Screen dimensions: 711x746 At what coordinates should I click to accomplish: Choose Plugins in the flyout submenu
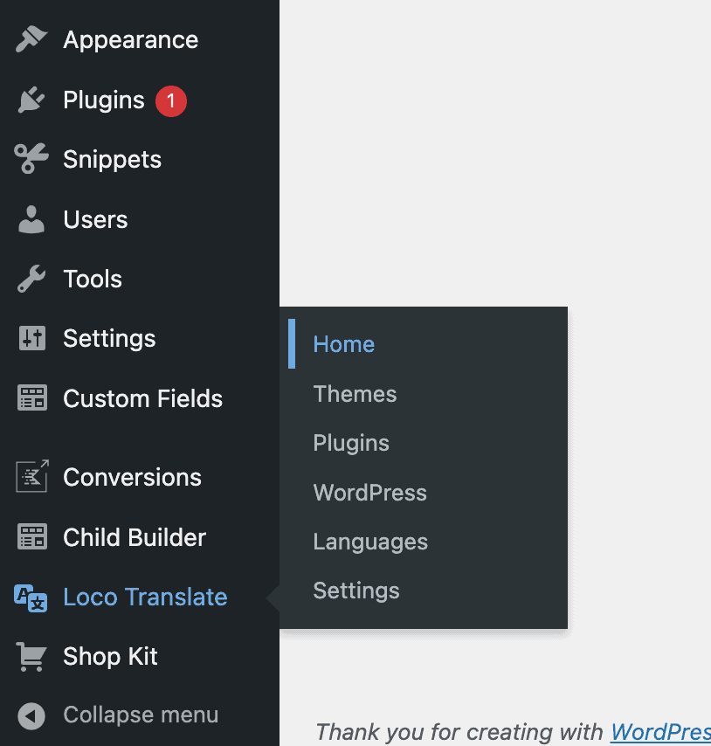351,443
